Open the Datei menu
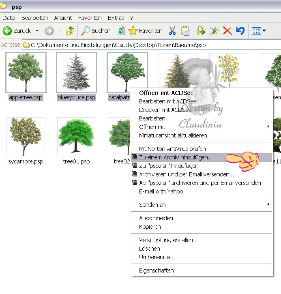This screenshot has height=294, width=281. tap(9, 18)
